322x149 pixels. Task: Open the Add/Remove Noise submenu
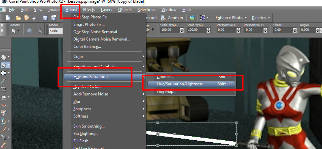105,94
